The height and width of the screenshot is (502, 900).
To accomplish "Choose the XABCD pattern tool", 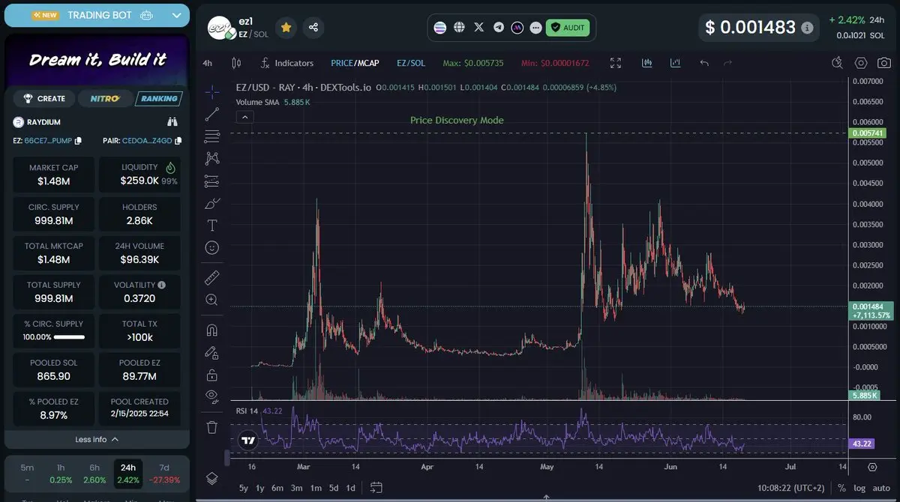I will [211, 158].
